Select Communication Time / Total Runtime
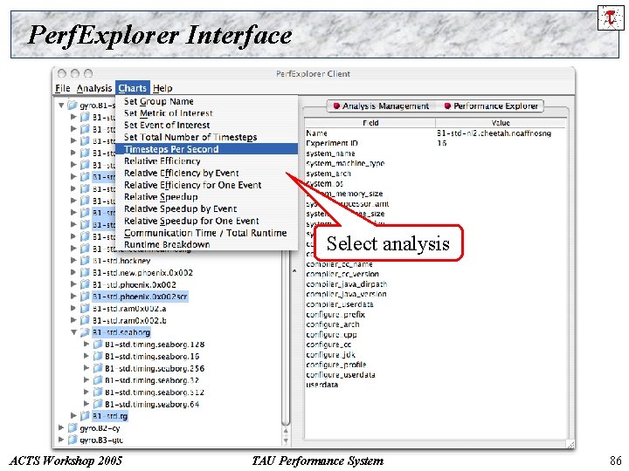The height and width of the screenshot is (471, 629). (205, 233)
